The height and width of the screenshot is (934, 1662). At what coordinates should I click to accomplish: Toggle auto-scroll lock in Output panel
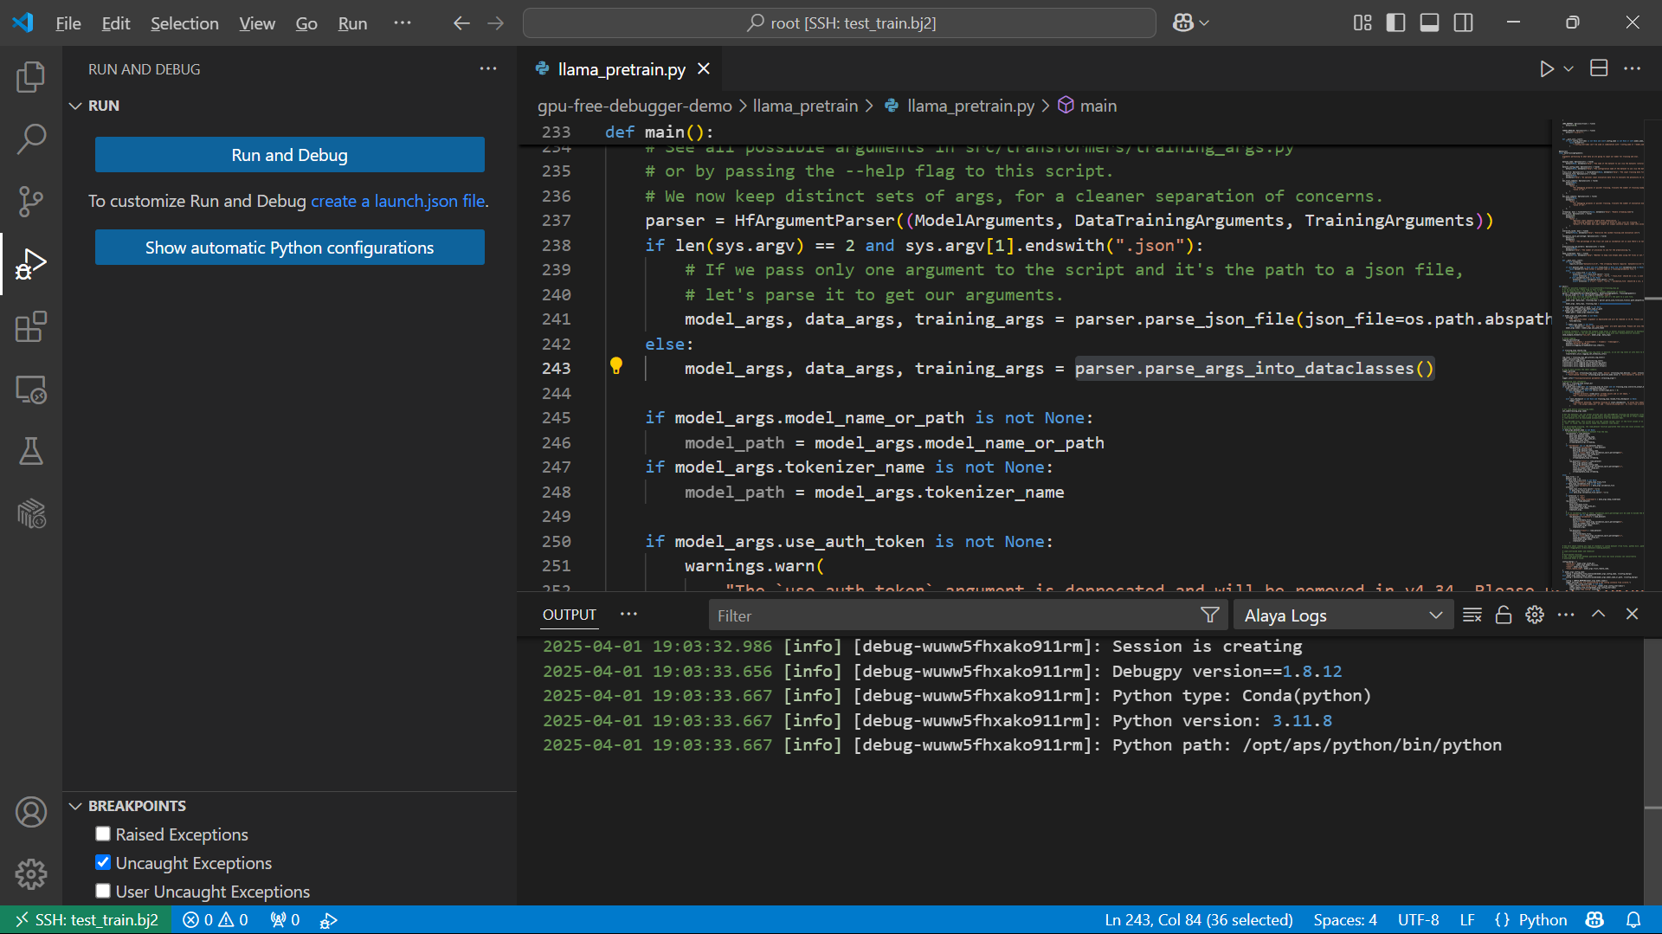(1503, 615)
